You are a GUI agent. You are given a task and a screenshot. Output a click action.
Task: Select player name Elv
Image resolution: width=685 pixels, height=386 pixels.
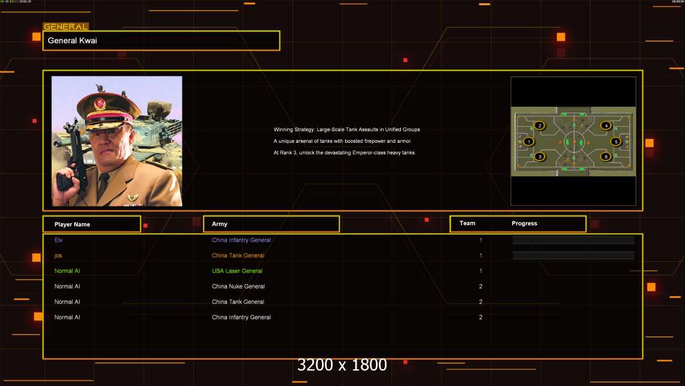point(58,240)
